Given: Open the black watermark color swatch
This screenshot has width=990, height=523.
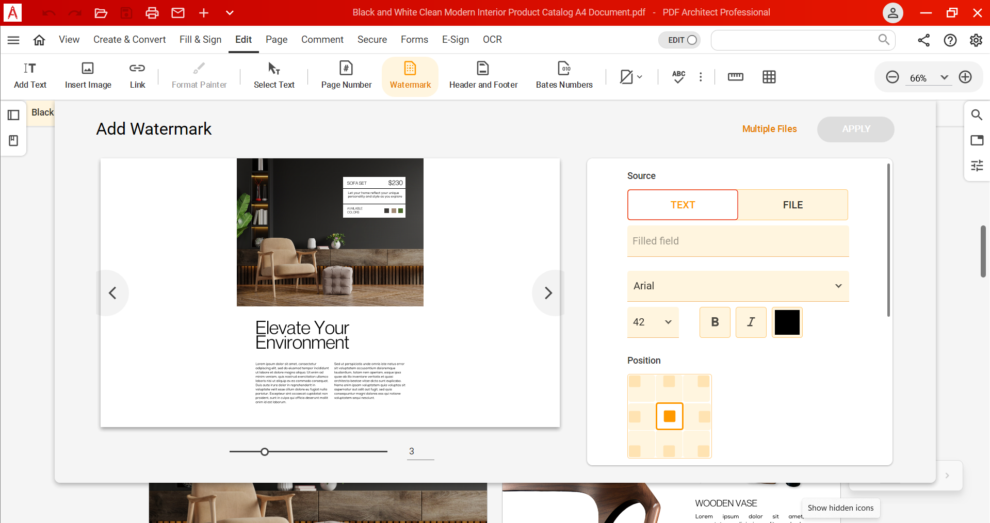Looking at the screenshot, I should point(787,322).
